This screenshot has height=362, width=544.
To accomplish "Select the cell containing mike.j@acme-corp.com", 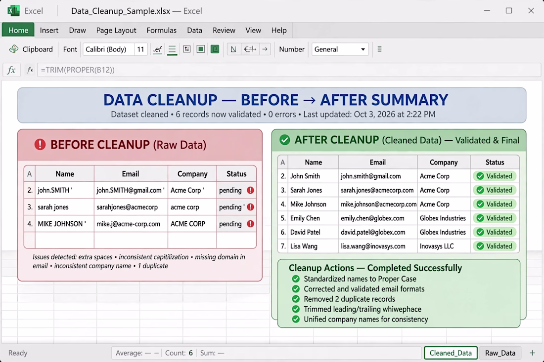I will pos(131,224).
